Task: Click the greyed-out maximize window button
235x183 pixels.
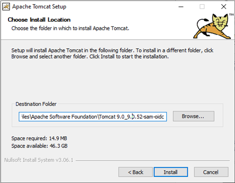Action: pyautogui.click(x=202, y=7)
